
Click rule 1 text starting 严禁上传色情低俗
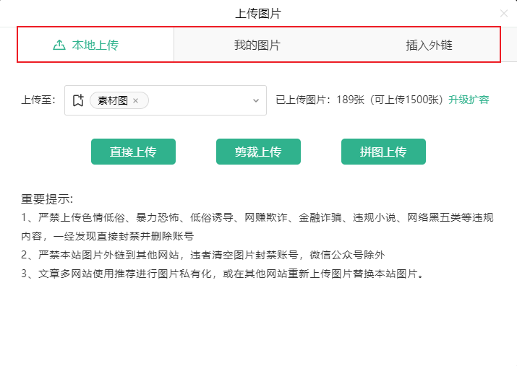click(257, 227)
